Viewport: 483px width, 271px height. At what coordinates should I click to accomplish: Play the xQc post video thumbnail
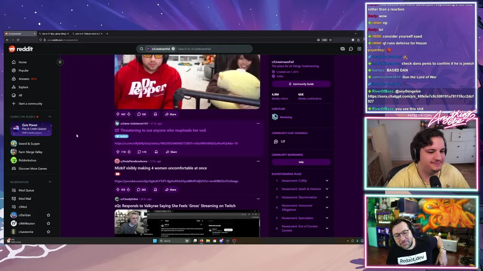(187, 224)
